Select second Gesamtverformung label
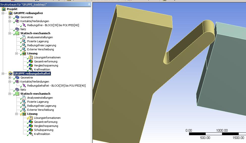 click(x=46, y=122)
